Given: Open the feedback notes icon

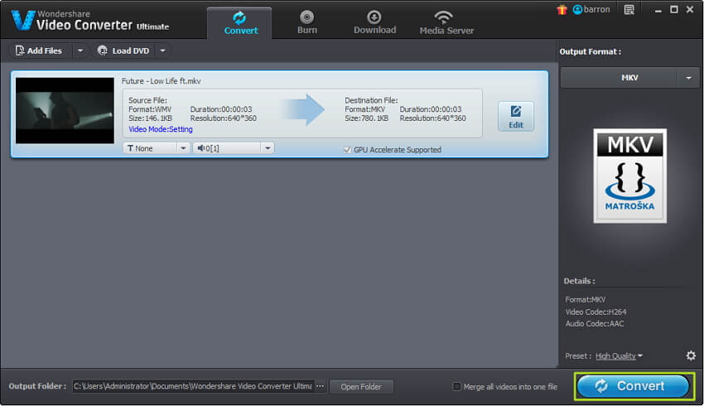Looking at the screenshot, I should click(x=629, y=9).
